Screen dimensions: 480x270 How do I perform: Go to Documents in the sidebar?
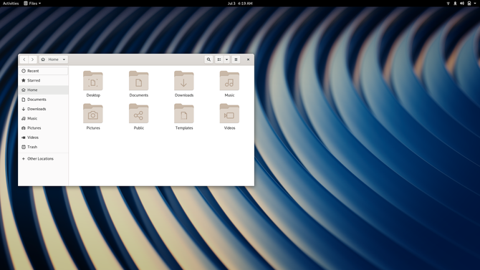coord(43,99)
